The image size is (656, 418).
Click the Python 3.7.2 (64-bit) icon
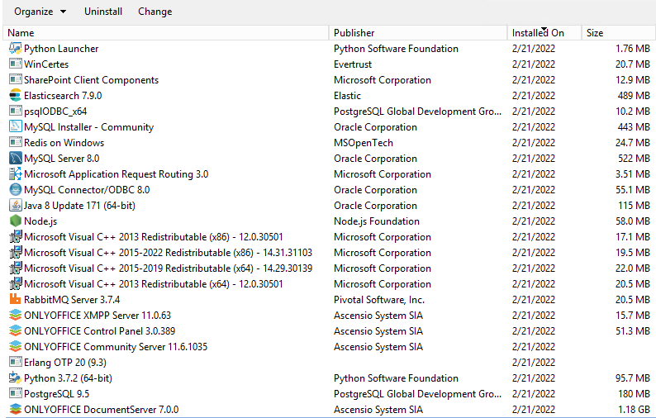click(16, 378)
